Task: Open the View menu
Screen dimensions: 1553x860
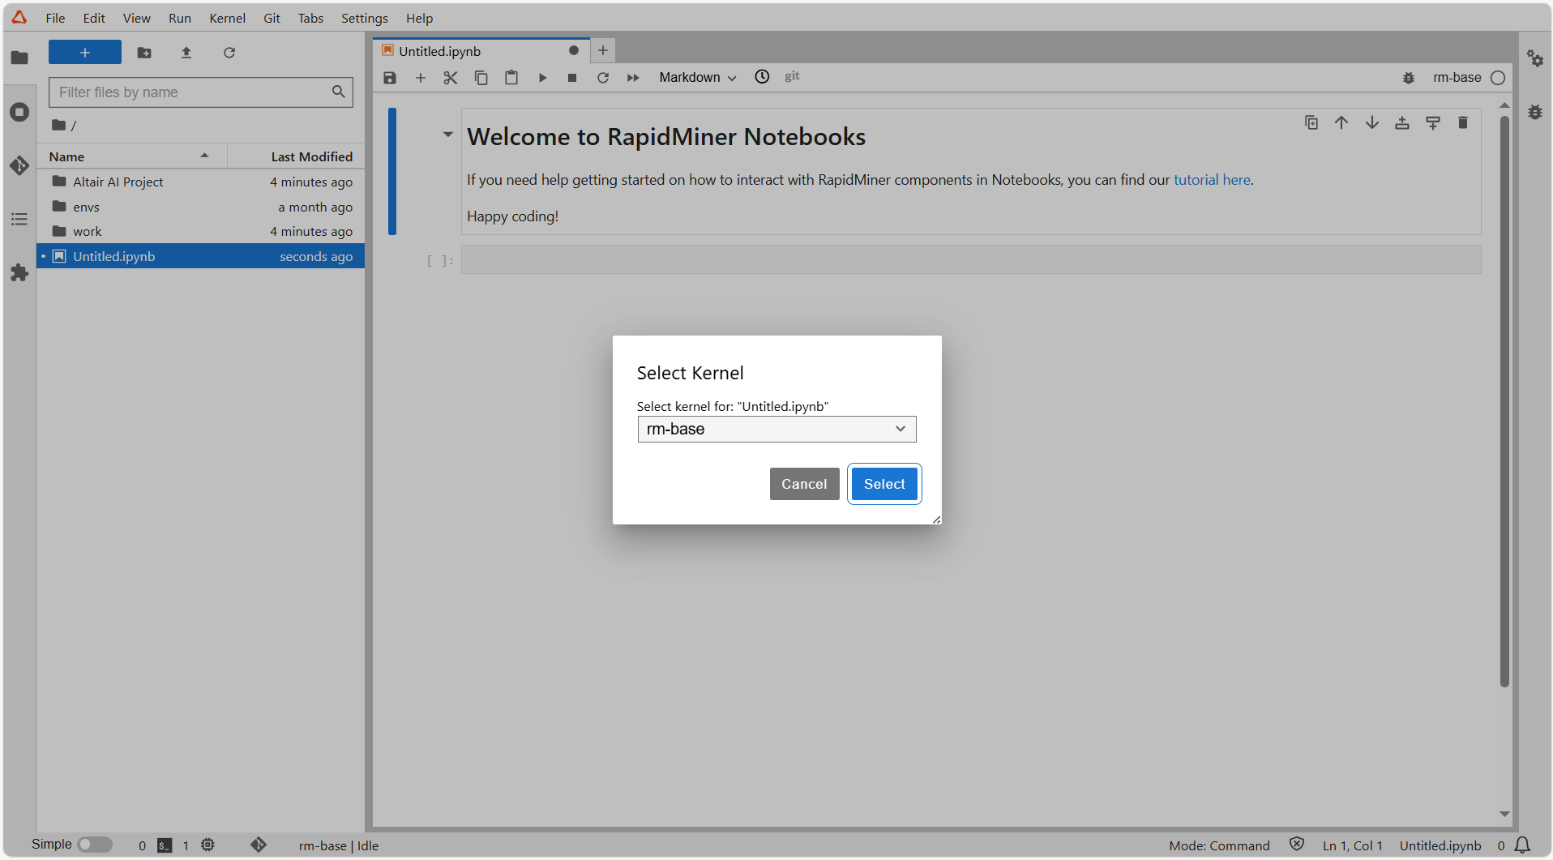Action: [136, 18]
